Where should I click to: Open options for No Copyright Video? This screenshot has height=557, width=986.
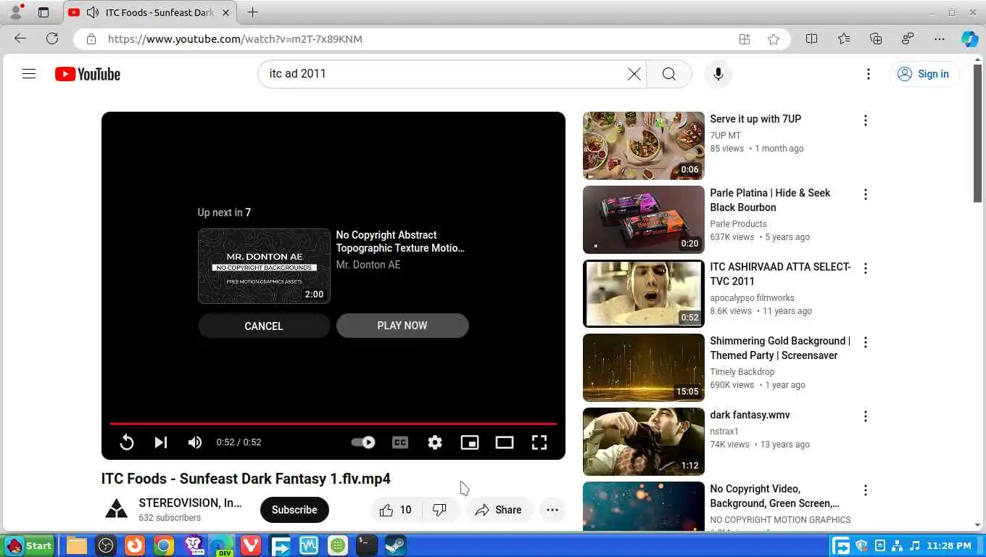[865, 490]
